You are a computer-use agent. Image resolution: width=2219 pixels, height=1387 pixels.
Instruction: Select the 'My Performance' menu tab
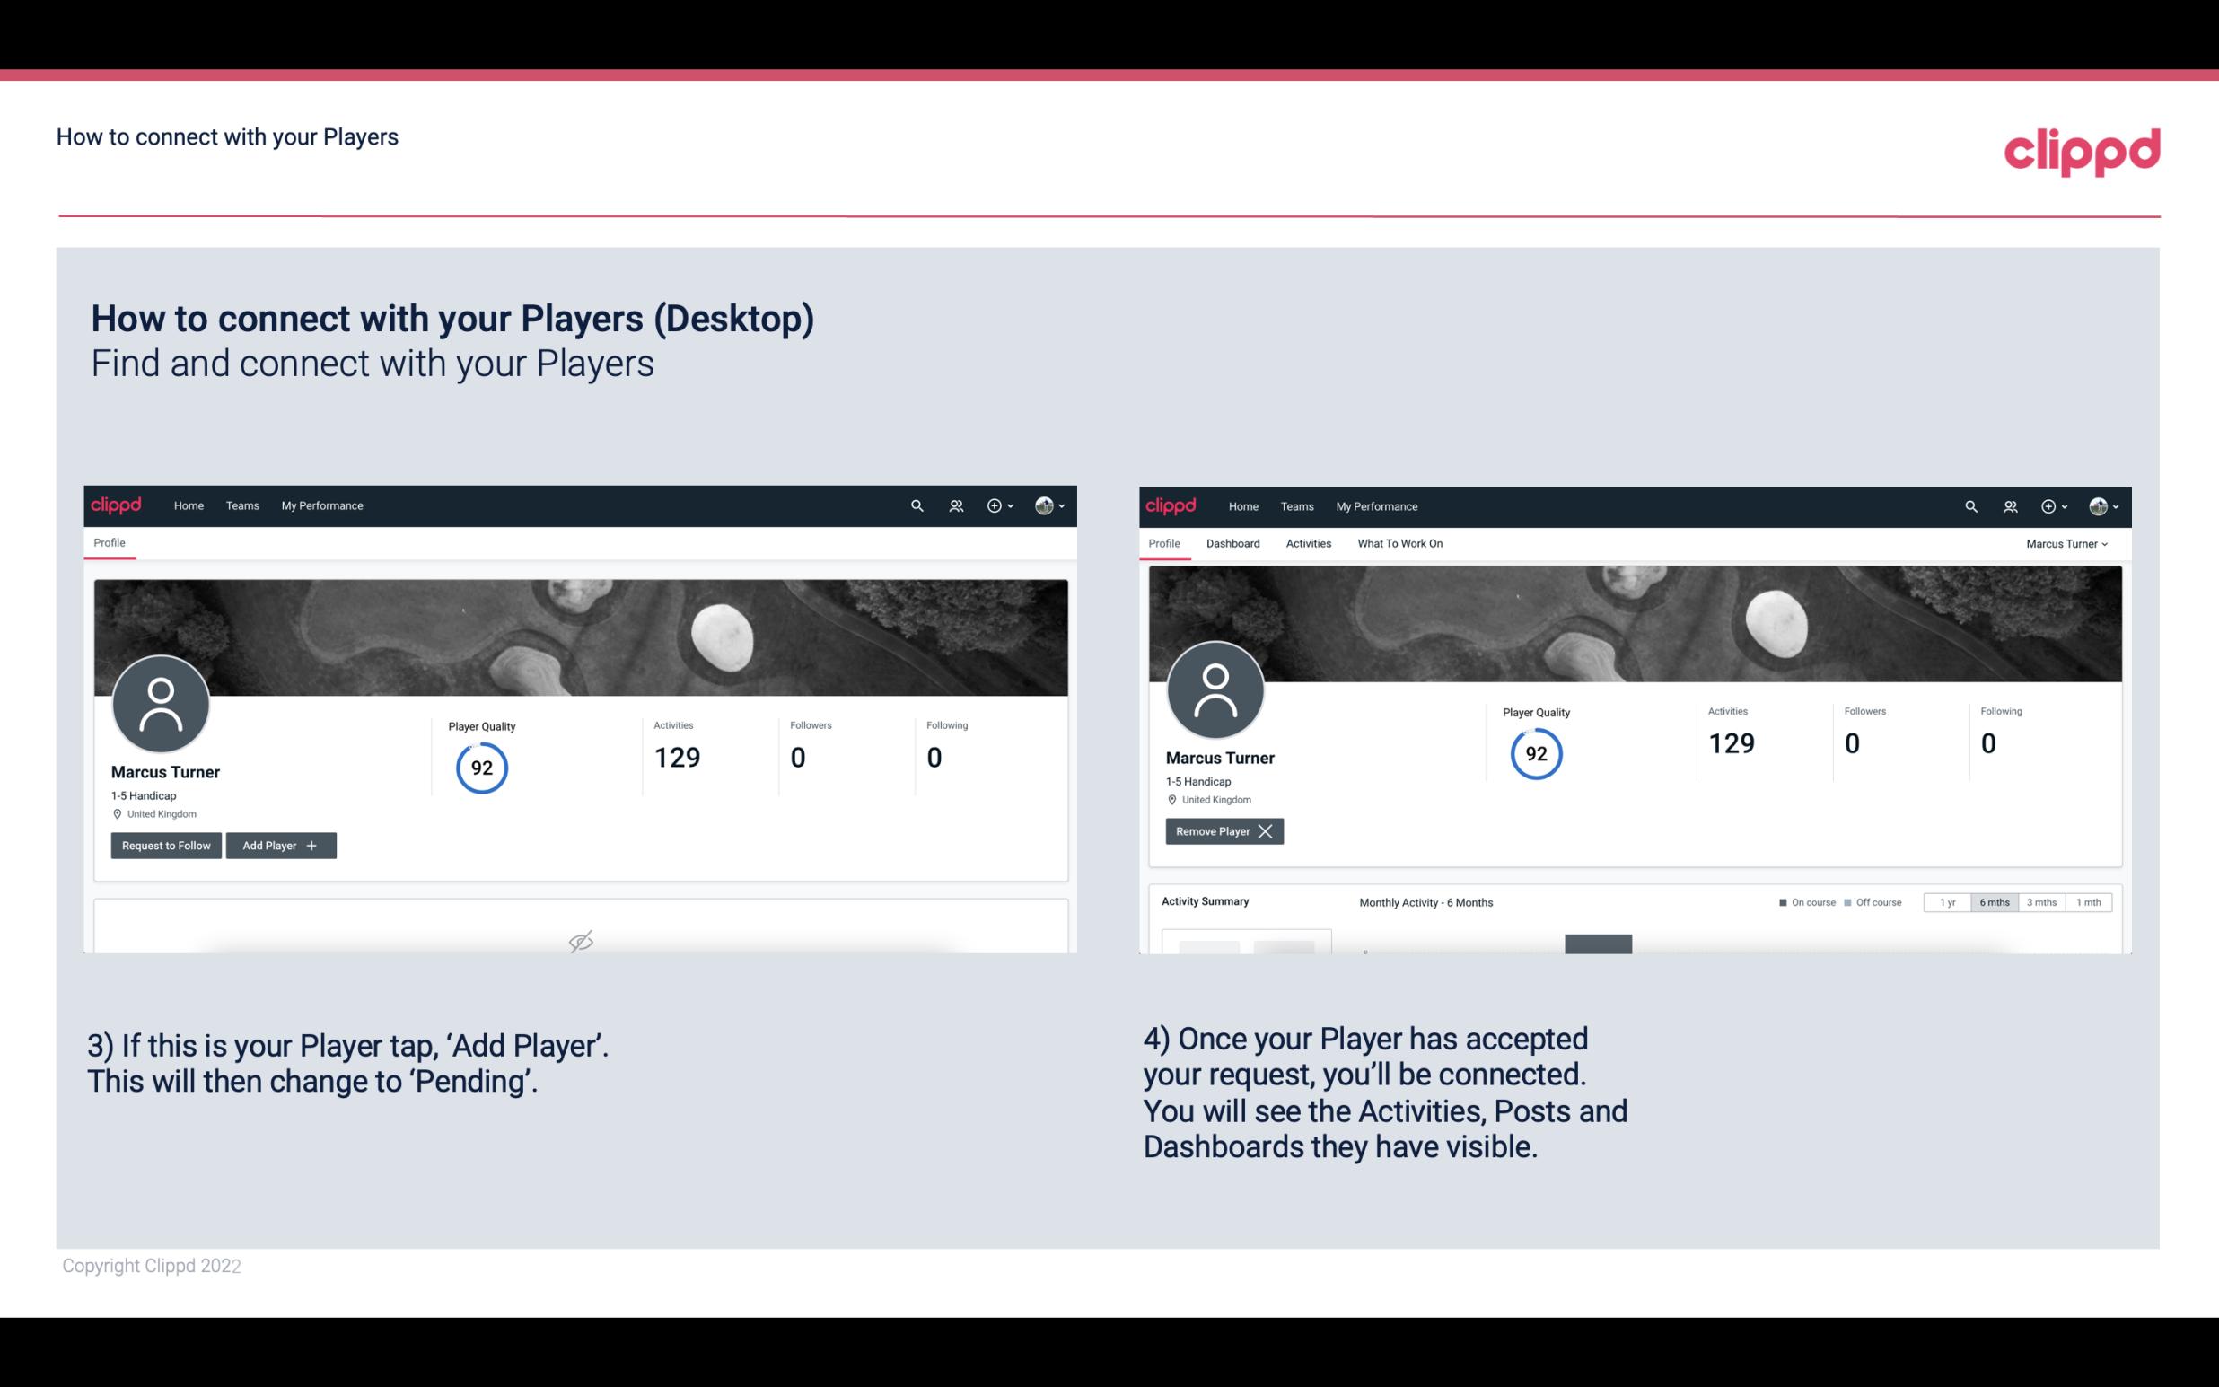coord(321,505)
